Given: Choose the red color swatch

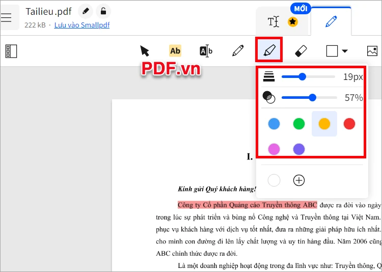Looking at the screenshot, I should coord(349,124).
